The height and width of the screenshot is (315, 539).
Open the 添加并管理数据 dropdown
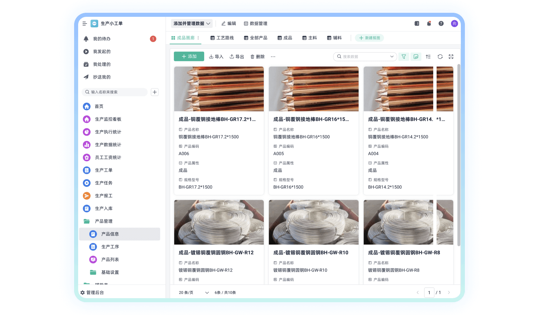click(191, 23)
